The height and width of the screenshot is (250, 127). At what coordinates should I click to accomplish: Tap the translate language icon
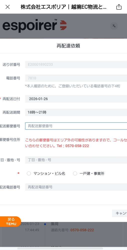(114, 26)
